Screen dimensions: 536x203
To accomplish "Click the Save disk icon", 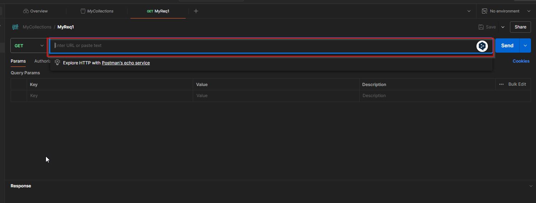I will point(481,27).
